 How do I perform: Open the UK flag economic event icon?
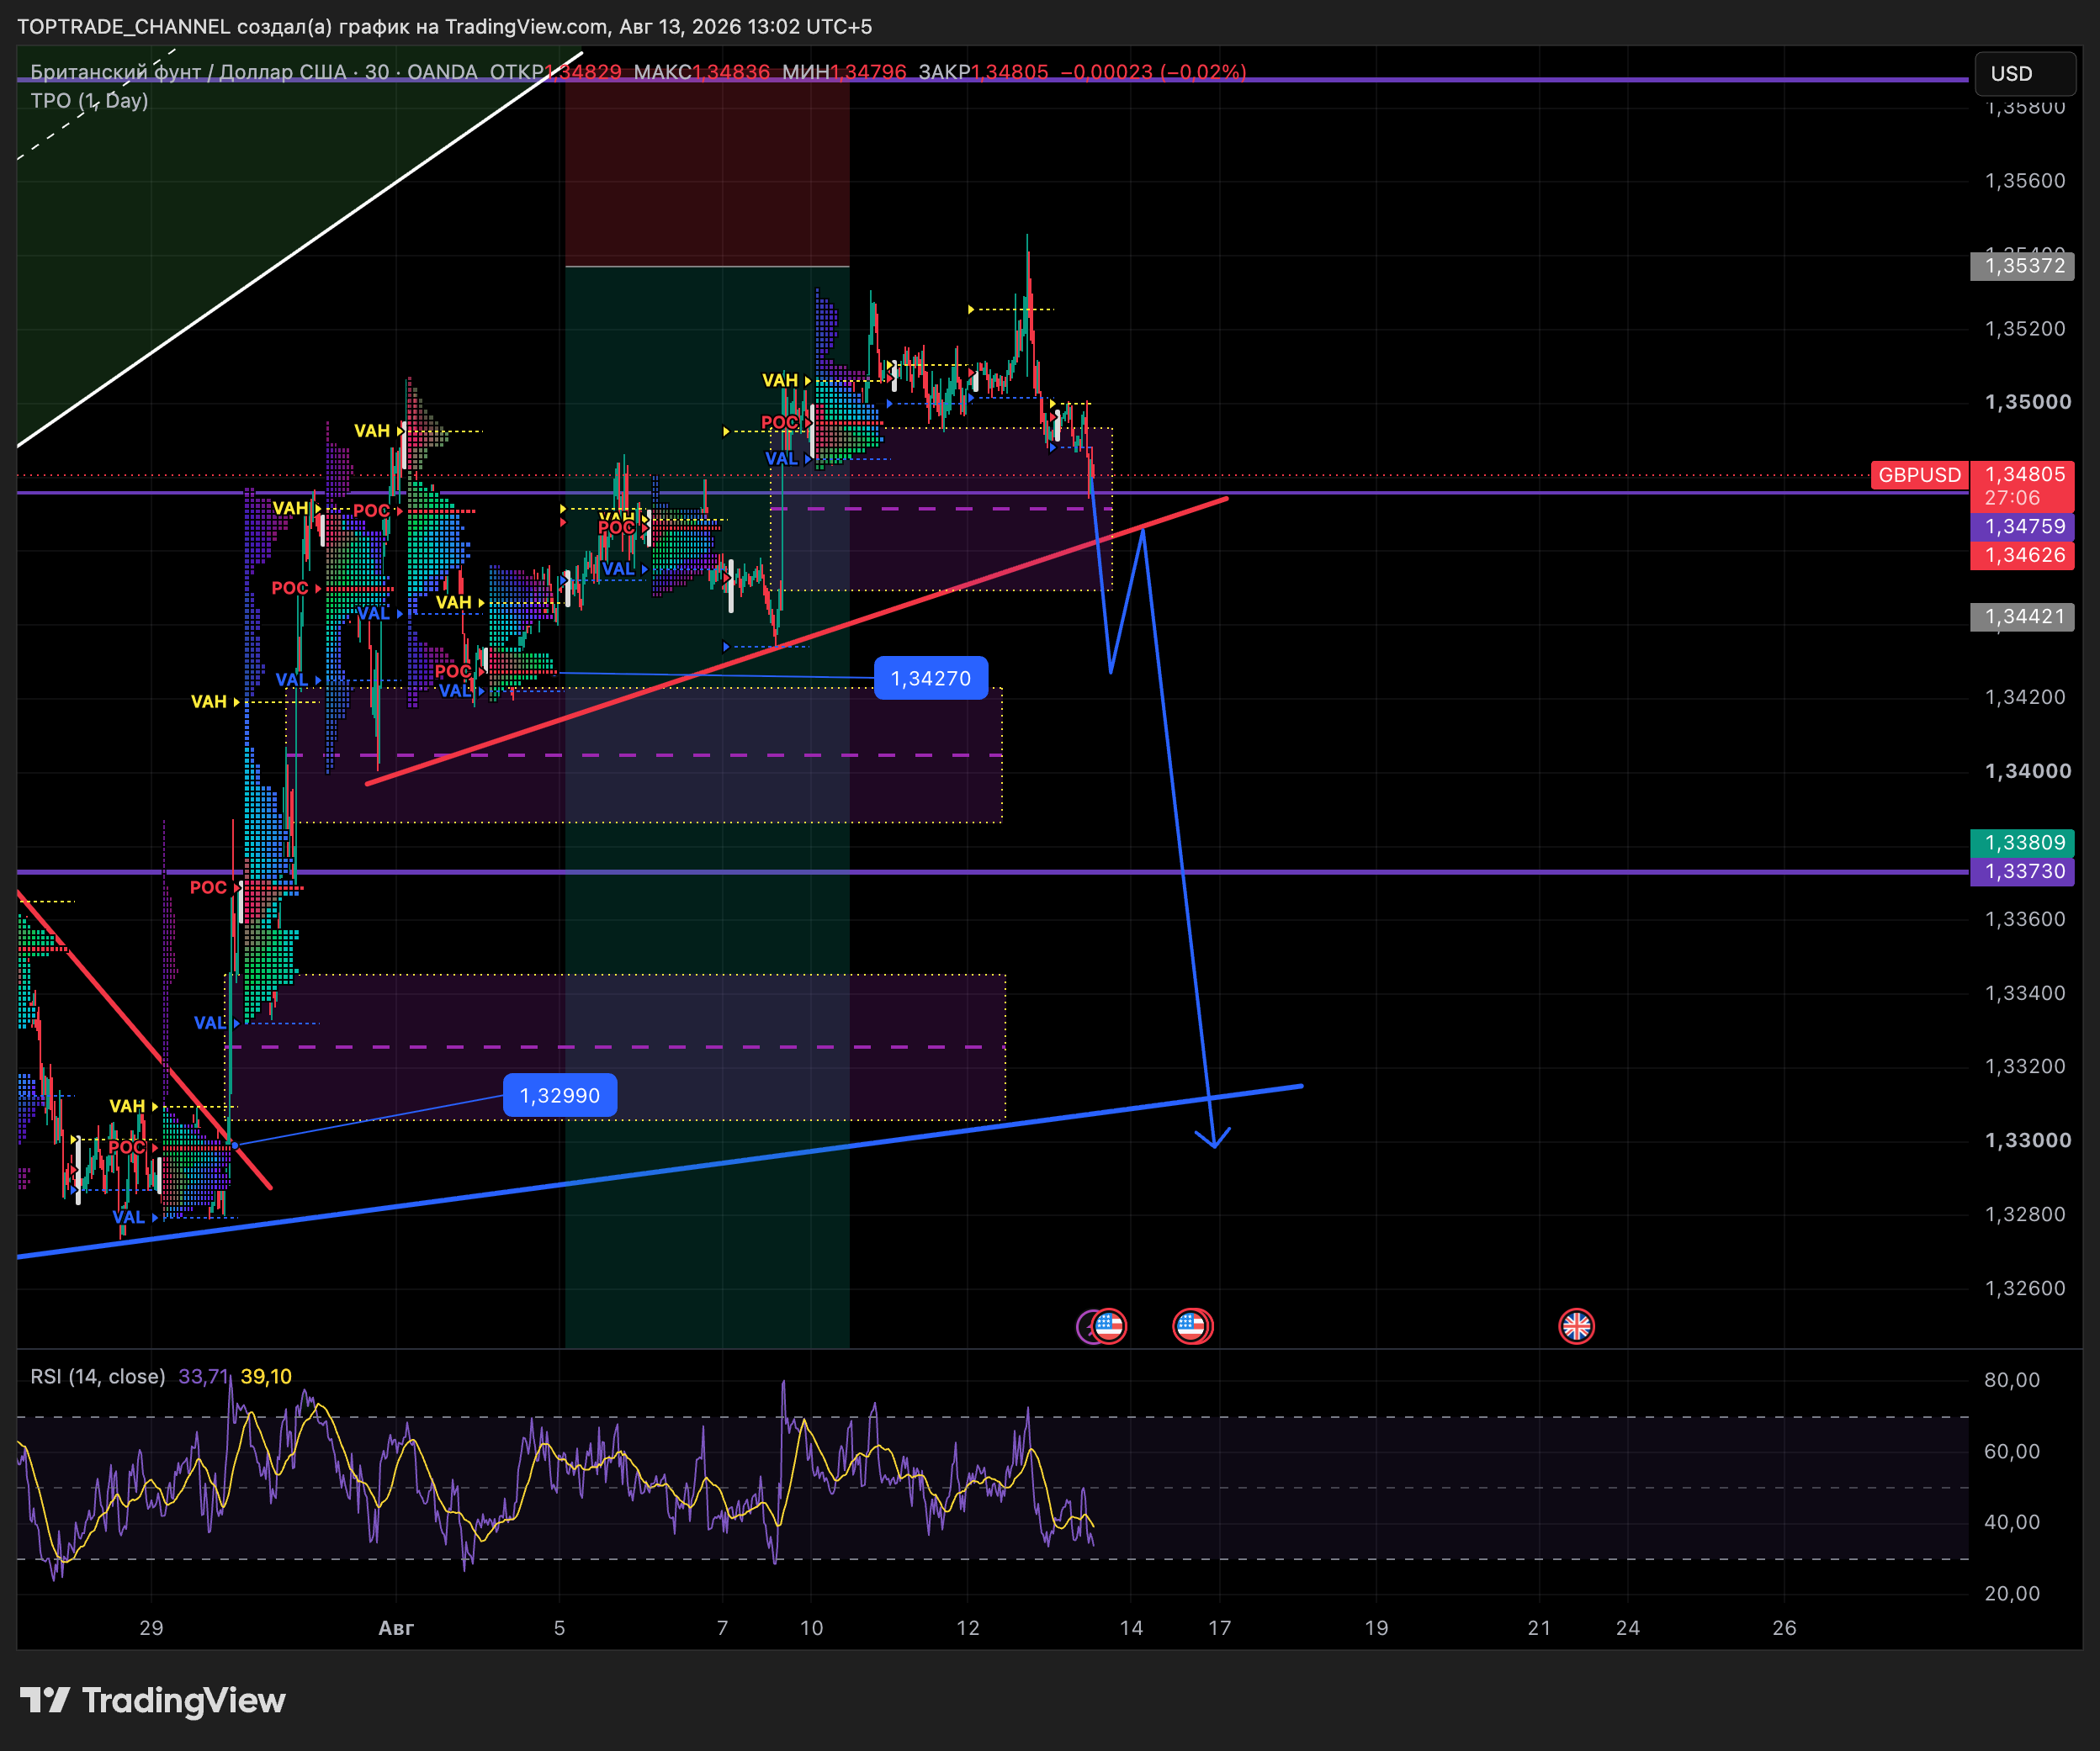point(1576,1326)
